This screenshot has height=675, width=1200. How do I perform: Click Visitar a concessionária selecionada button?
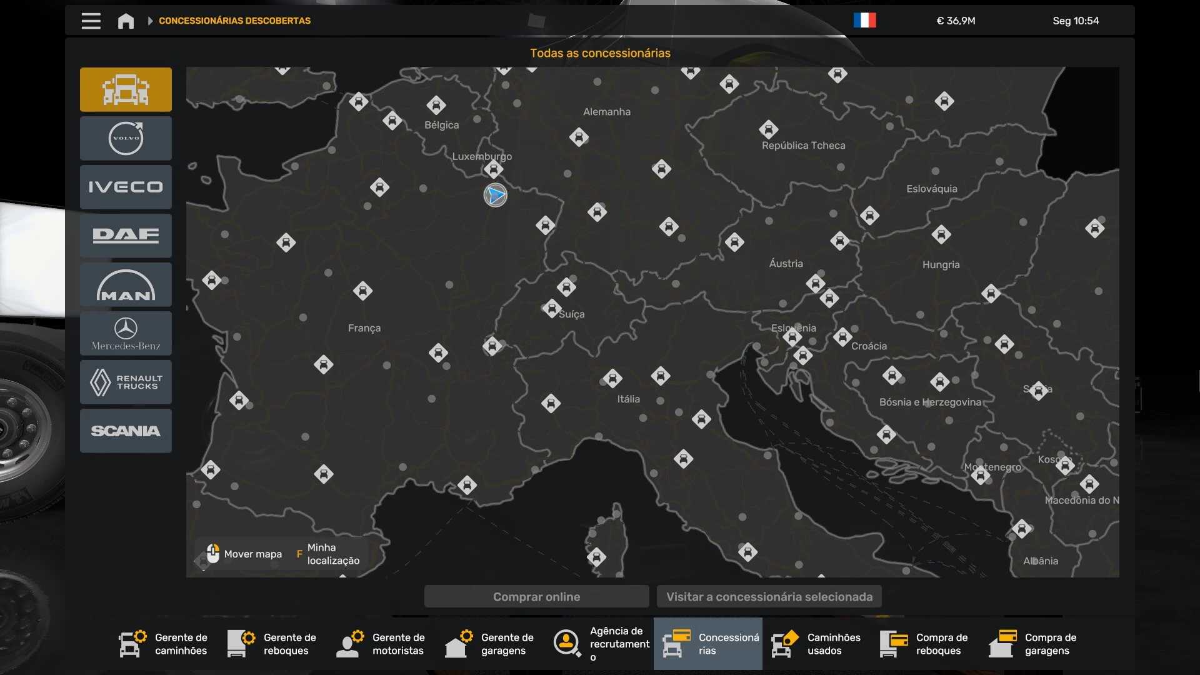pos(769,596)
